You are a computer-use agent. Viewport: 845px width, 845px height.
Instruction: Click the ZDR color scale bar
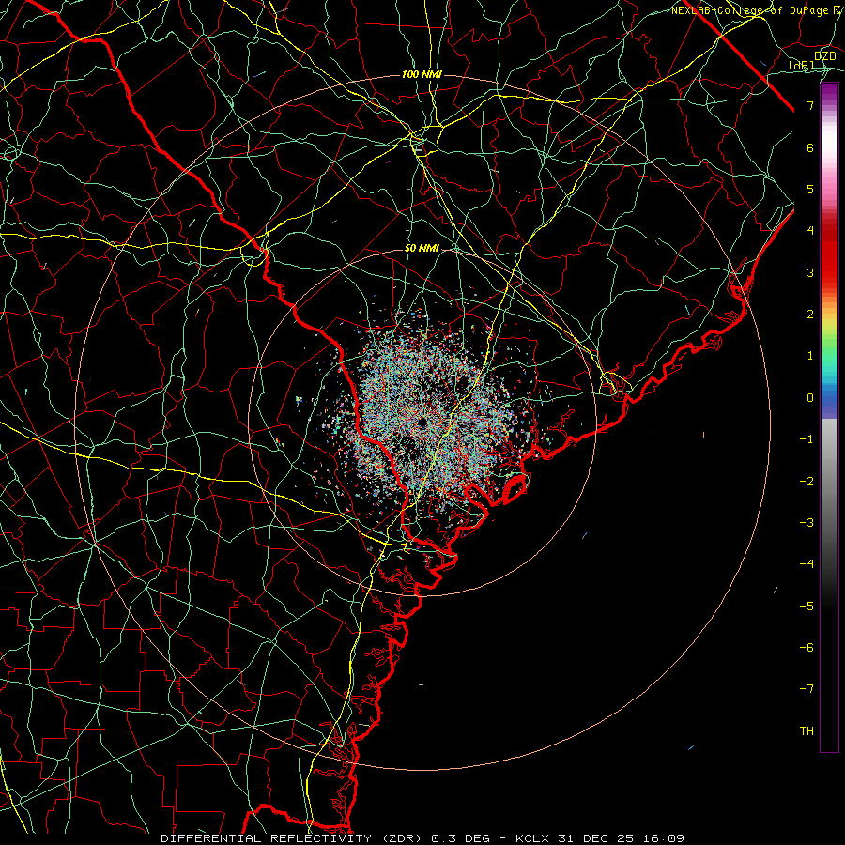click(829, 418)
